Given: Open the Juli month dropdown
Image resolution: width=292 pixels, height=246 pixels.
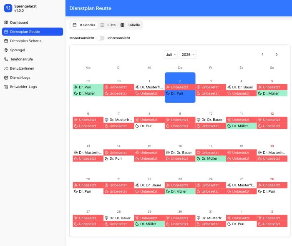Looking at the screenshot, I should (x=171, y=55).
